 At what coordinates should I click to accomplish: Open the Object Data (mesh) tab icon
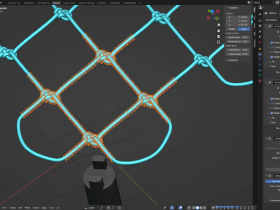260,75
